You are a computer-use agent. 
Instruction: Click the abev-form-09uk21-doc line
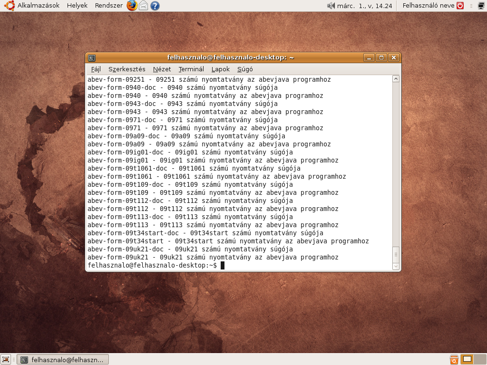coord(190,249)
